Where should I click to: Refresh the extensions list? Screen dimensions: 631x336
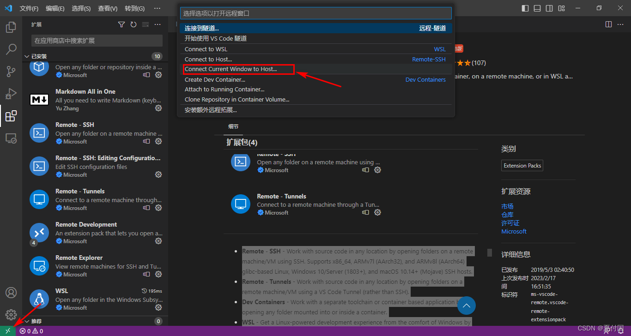[x=133, y=24]
